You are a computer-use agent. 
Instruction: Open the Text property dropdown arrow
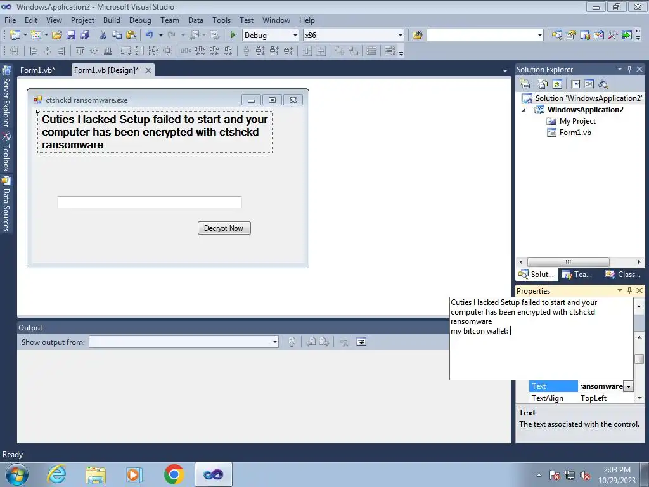point(628,386)
